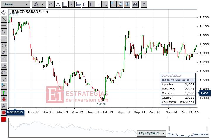The width and height of the screenshot is (211, 139).
Task: Toggle the MAX MIN labels
Action: coord(58,4)
